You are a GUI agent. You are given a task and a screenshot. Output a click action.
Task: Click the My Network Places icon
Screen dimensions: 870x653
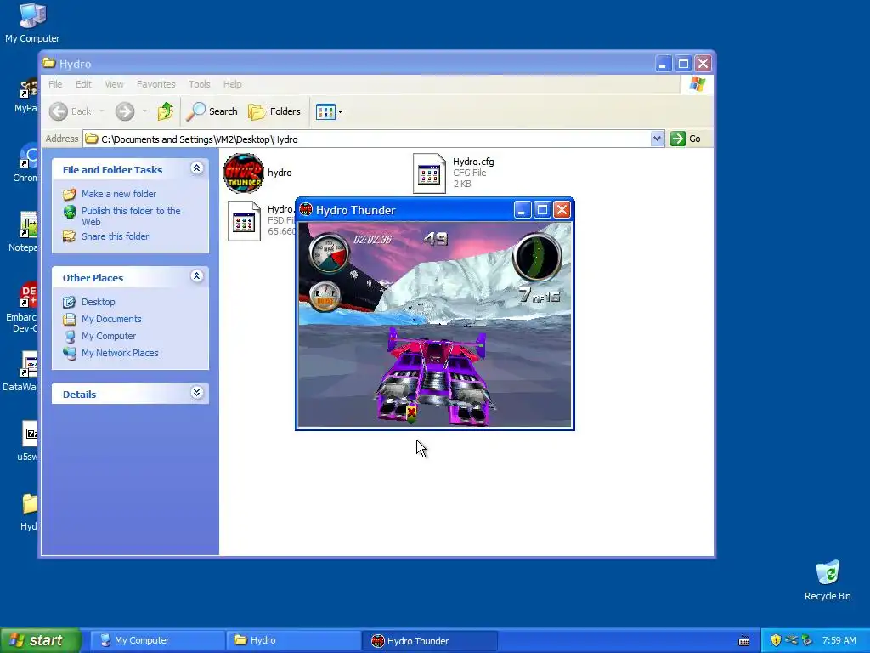tap(70, 353)
